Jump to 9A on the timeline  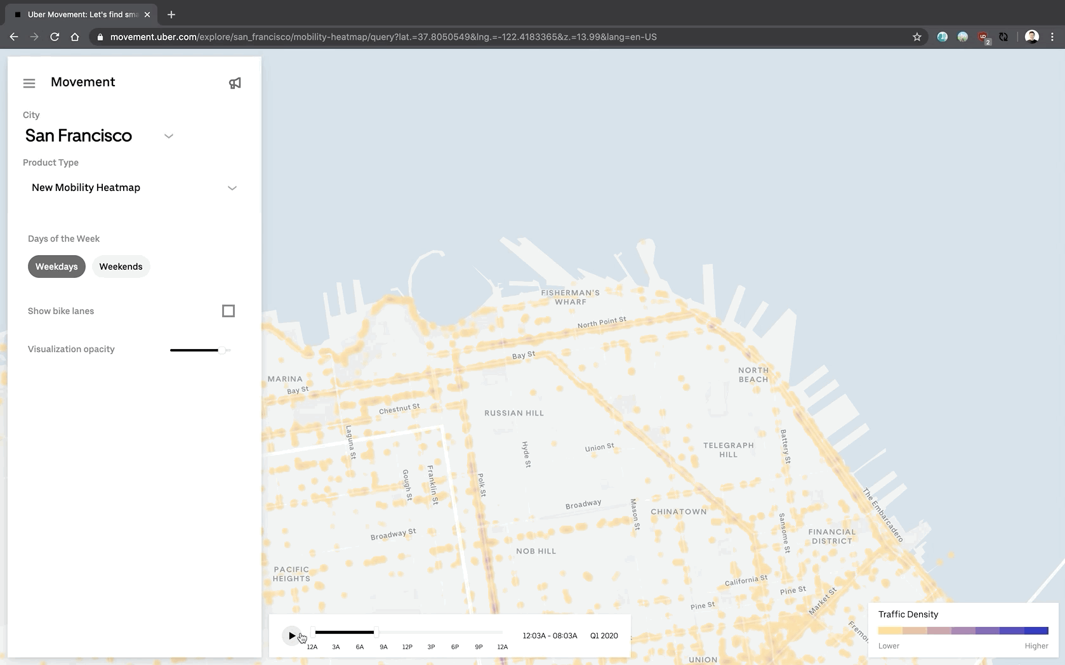383,647
